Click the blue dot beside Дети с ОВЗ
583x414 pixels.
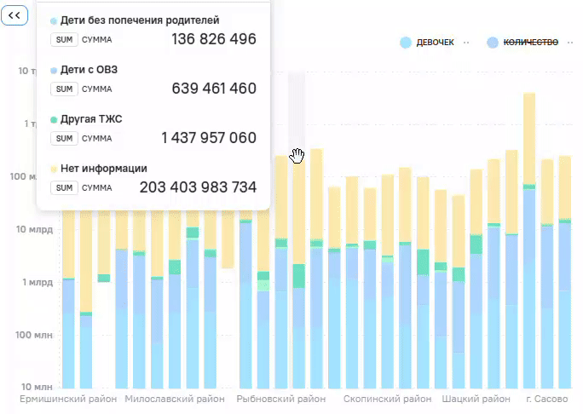coord(54,70)
